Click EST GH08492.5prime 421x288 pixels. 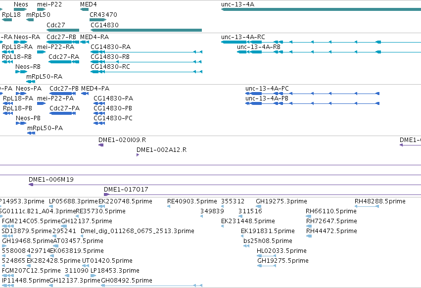click(x=152, y=286)
